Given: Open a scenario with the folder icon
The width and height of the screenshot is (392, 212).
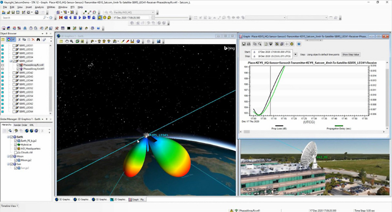Looking at the screenshot, I should coord(8,12).
